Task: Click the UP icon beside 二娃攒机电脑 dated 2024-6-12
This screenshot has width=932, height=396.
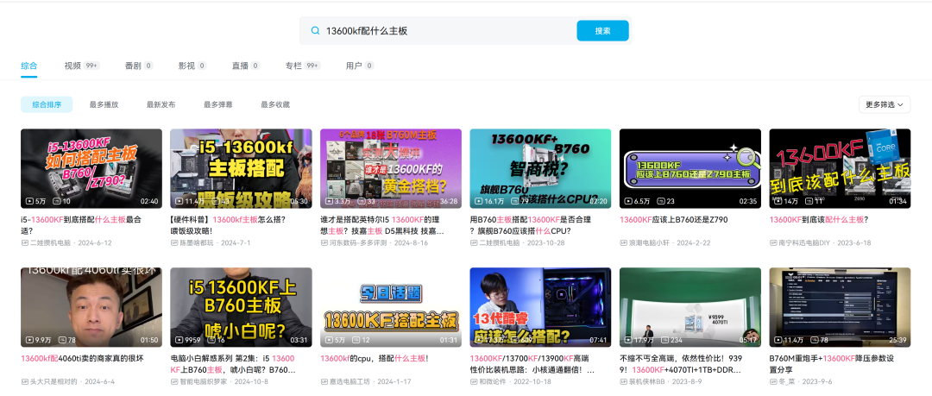Action: [24, 243]
